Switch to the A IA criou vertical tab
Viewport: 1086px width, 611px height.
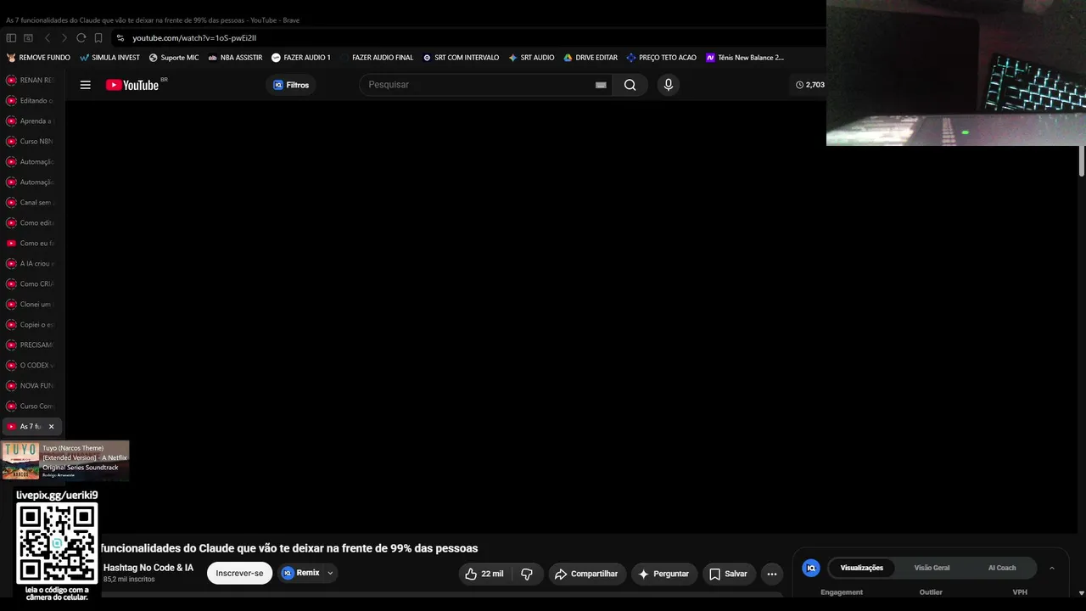point(32,263)
